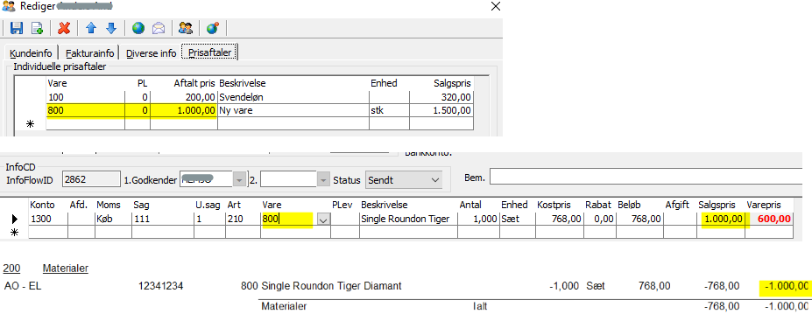Viewport: 812px width, 321px height.
Task: Open the globe web icon in the toolbar
Action: [138, 28]
